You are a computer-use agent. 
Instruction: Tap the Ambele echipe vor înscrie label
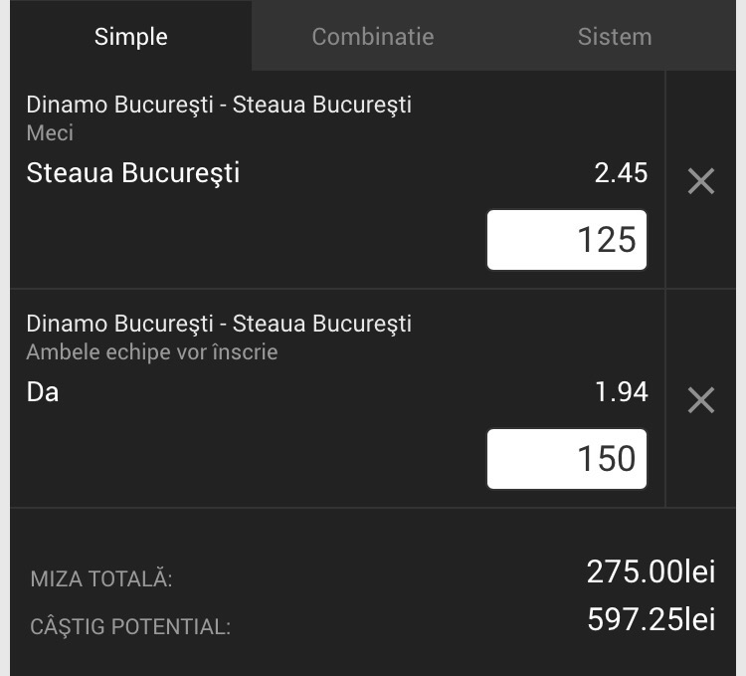point(152,352)
